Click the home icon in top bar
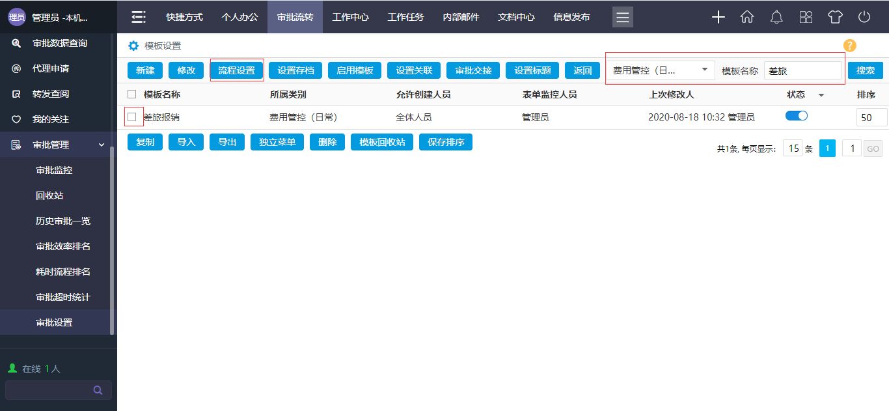Viewport: 889px width, 411px height. pyautogui.click(x=747, y=17)
